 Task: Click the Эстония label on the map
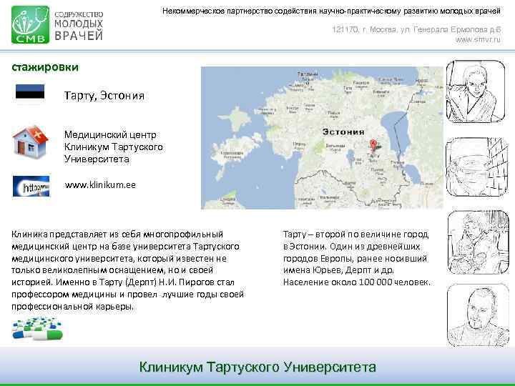pyautogui.click(x=343, y=132)
